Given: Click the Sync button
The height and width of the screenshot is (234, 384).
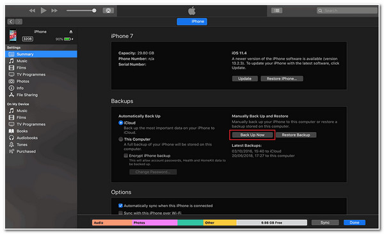Looking at the screenshot, I should [x=325, y=222].
